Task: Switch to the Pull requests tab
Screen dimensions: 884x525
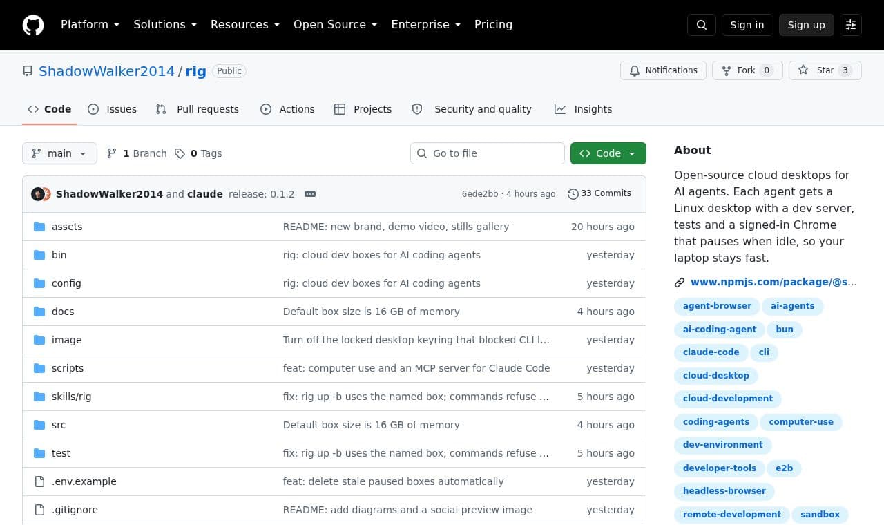Action: click(x=198, y=109)
